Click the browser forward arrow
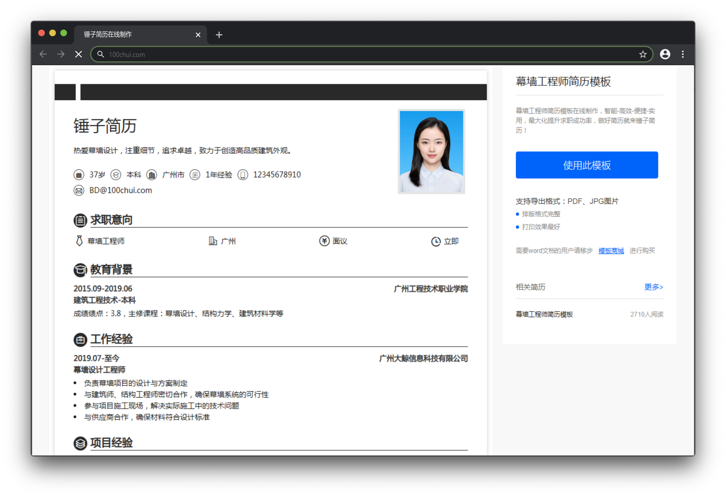This screenshot has width=726, height=497. (x=61, y=54)
